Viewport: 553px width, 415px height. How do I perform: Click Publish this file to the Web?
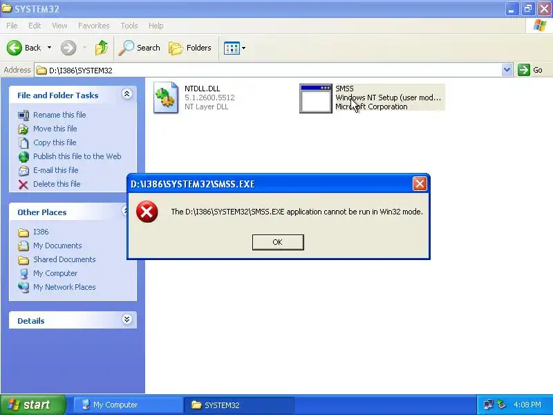pyautogui.click(x=77, y=156)
